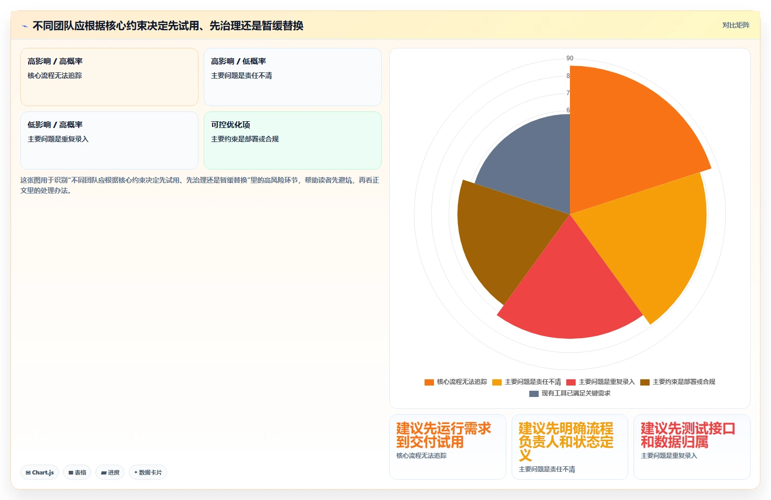771x500 pixels.
Task: Open the 建议先运行需求到交付试用 stat card
Action: [447, 447]
